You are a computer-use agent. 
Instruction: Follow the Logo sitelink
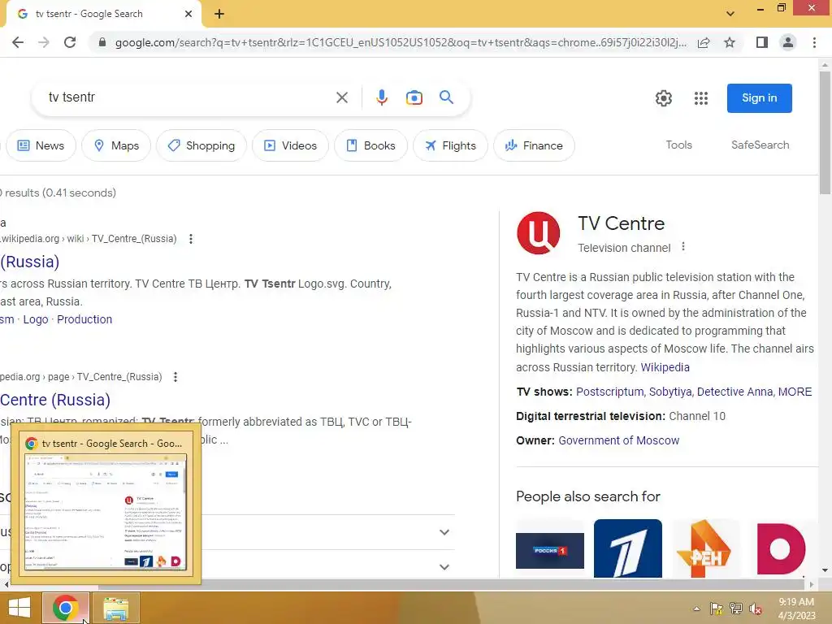(36, 319)
